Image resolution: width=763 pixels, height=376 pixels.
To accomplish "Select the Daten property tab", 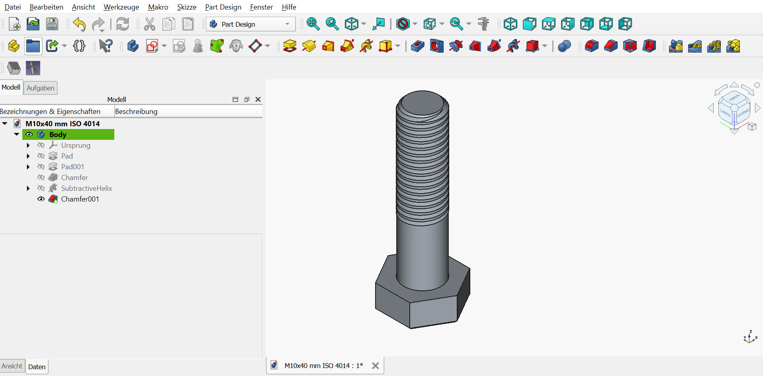I will [37, 367].
